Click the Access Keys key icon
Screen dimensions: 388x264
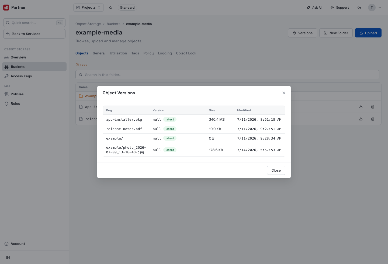6,76
